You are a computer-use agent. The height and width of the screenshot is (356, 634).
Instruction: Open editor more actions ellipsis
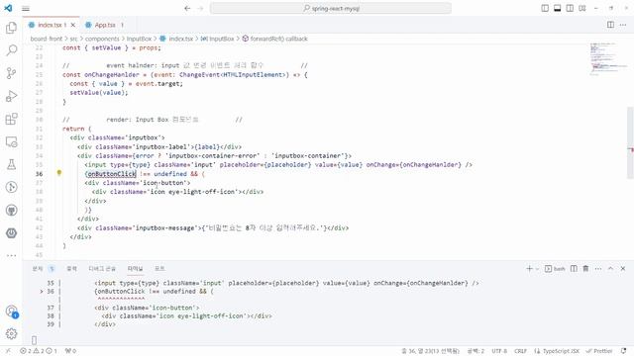[623, 25]
